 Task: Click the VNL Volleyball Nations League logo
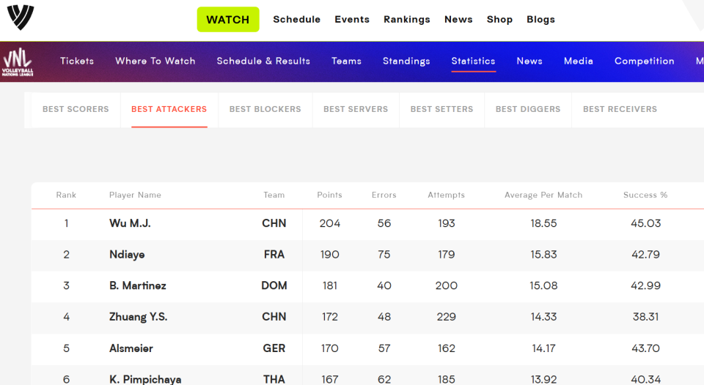[x=18, y=62]
